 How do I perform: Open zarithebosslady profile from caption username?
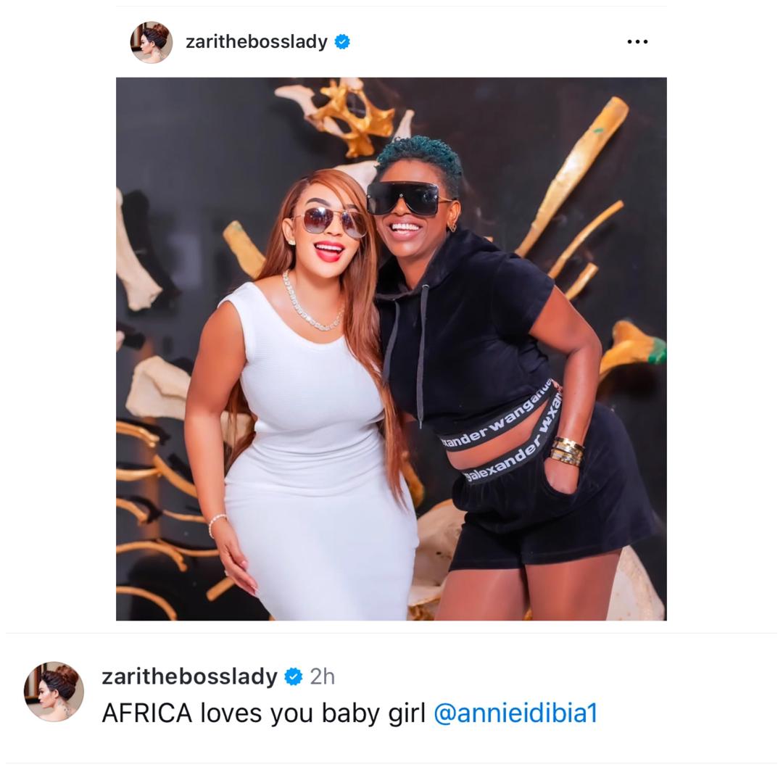click(x=189, y=676)
